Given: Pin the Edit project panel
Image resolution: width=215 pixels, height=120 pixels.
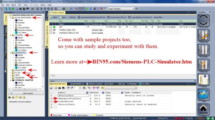Looking at the screenshot, I should click(43, 12).
